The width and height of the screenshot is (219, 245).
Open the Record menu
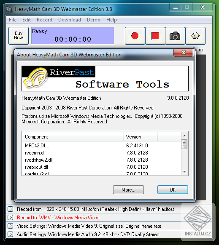click(x=44, y=20)
